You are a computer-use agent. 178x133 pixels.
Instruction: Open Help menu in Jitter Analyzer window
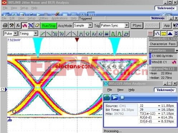point(131,90)
